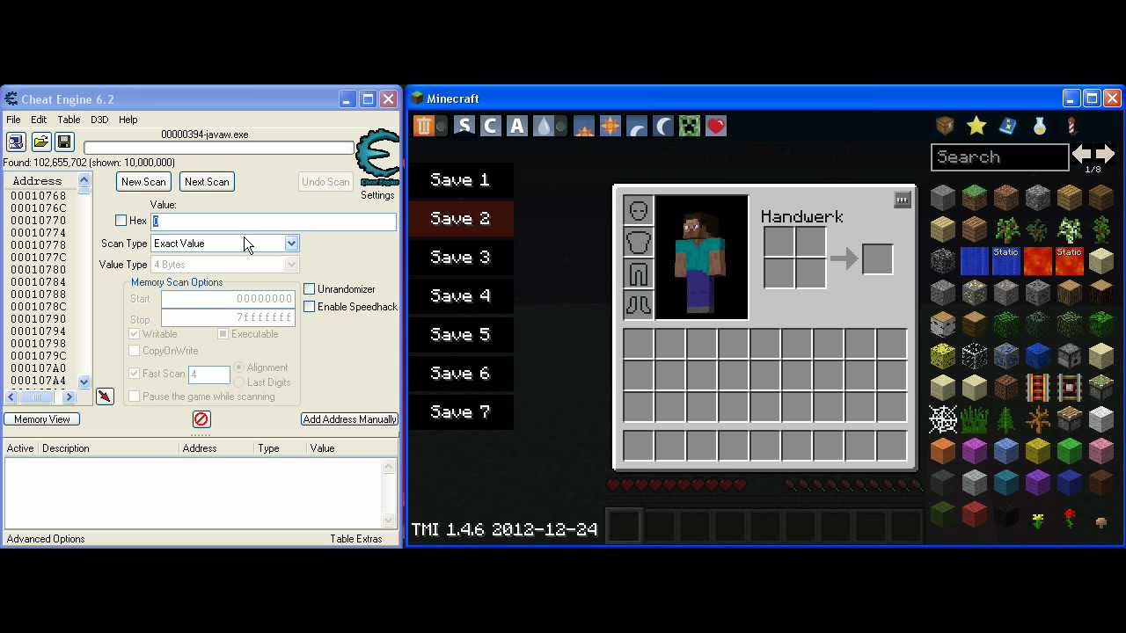Pick the orange wool block
The height and width of the screenshot is (633, 1126).
(x=943, y=451)
